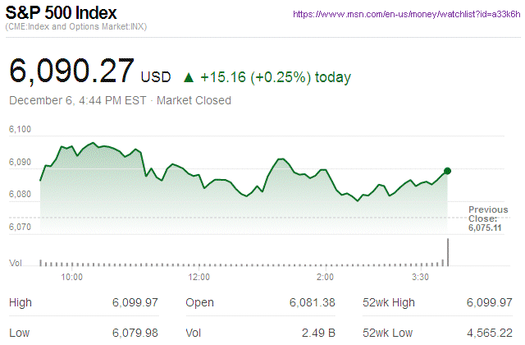Click the +15.16 (+0.25%) today change text

(x=276, y=78)
